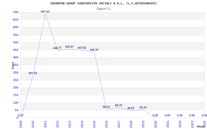Click the y-axis value 100
207x129 pixels.
[16, 103]
